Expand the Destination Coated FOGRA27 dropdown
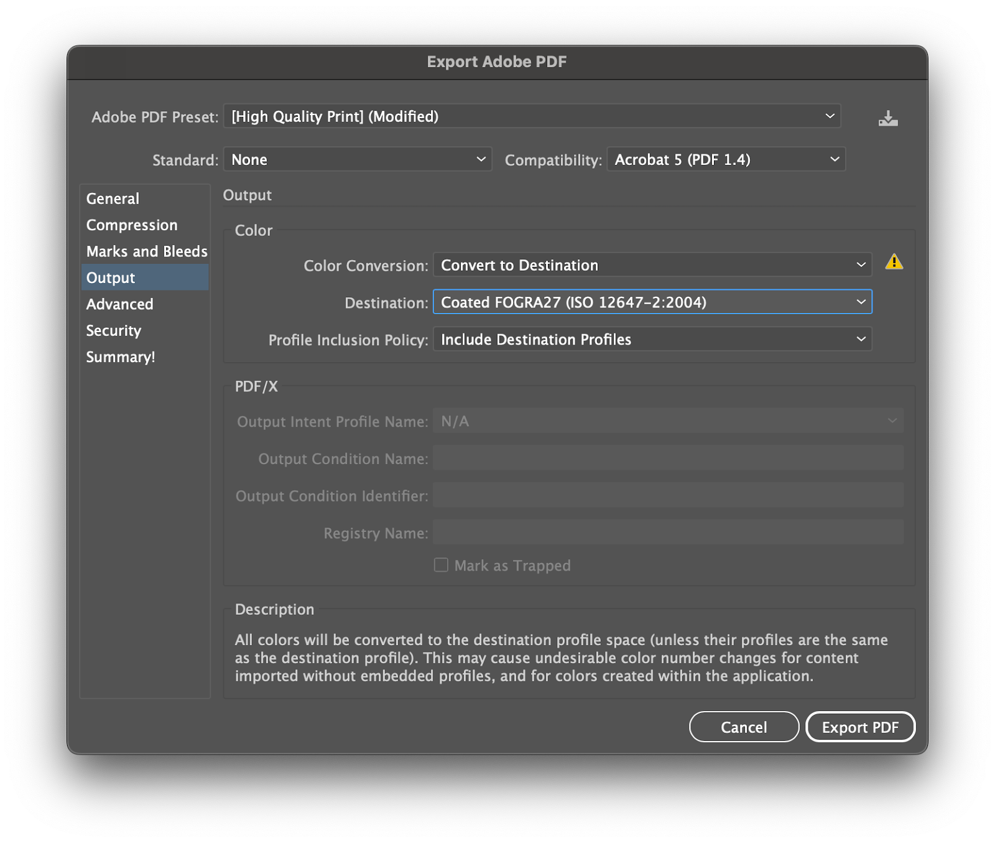Screen dimensions: 995x843 (x=652, y=302)
